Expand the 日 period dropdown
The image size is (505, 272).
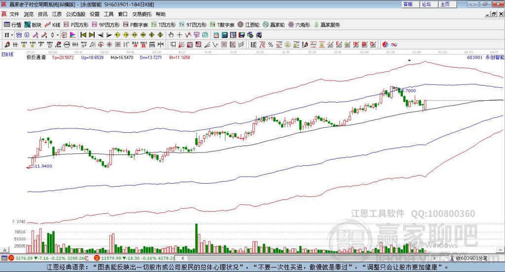tap(12, 35)
